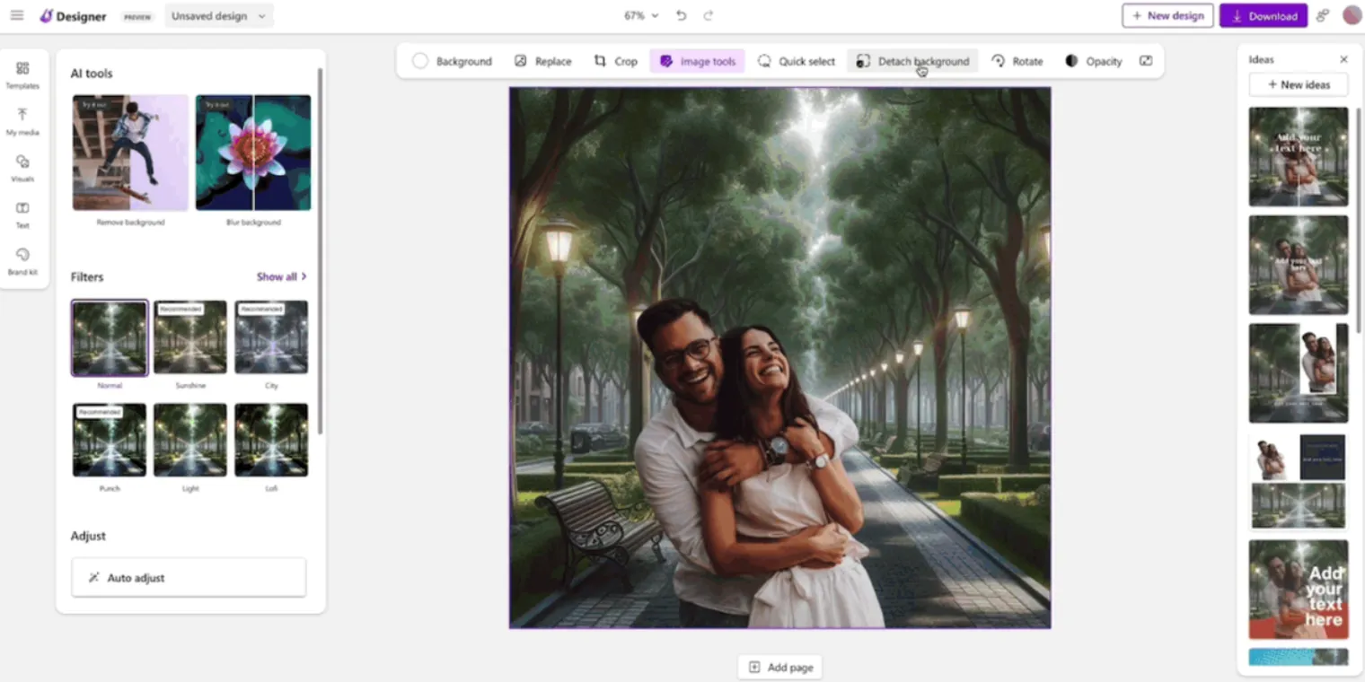Open the Templates panel
The height and width of the screenshot is (682, 1365).
pos(22,74)
